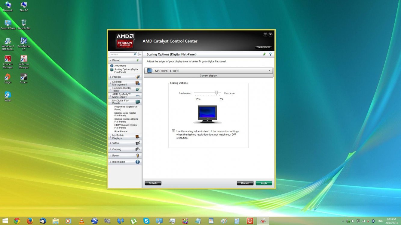401x225 pixels.
Task: Open the Network desktop icon
Action: (x=8, y=7)
